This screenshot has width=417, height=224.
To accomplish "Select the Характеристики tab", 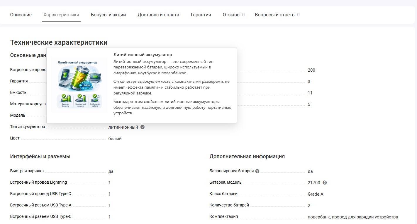I will pos(61,15).
